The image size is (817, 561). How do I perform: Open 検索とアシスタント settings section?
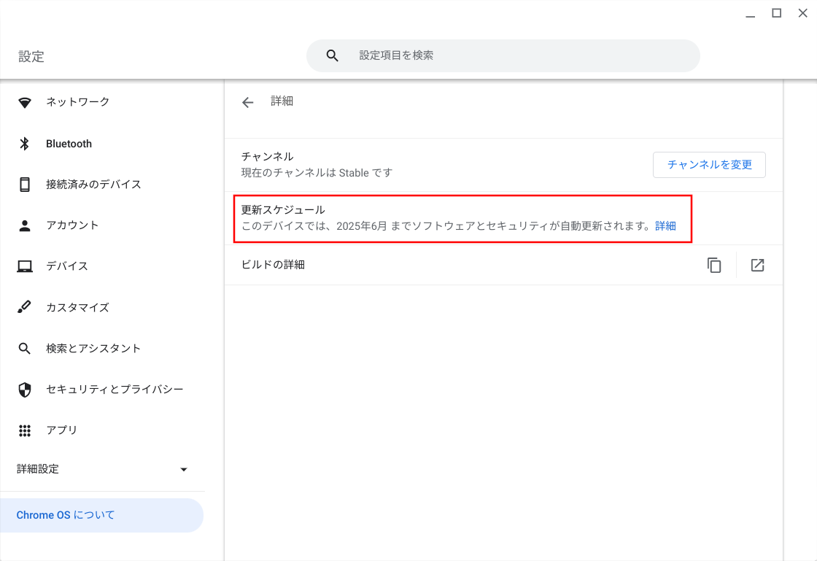[x=93, y=349]
